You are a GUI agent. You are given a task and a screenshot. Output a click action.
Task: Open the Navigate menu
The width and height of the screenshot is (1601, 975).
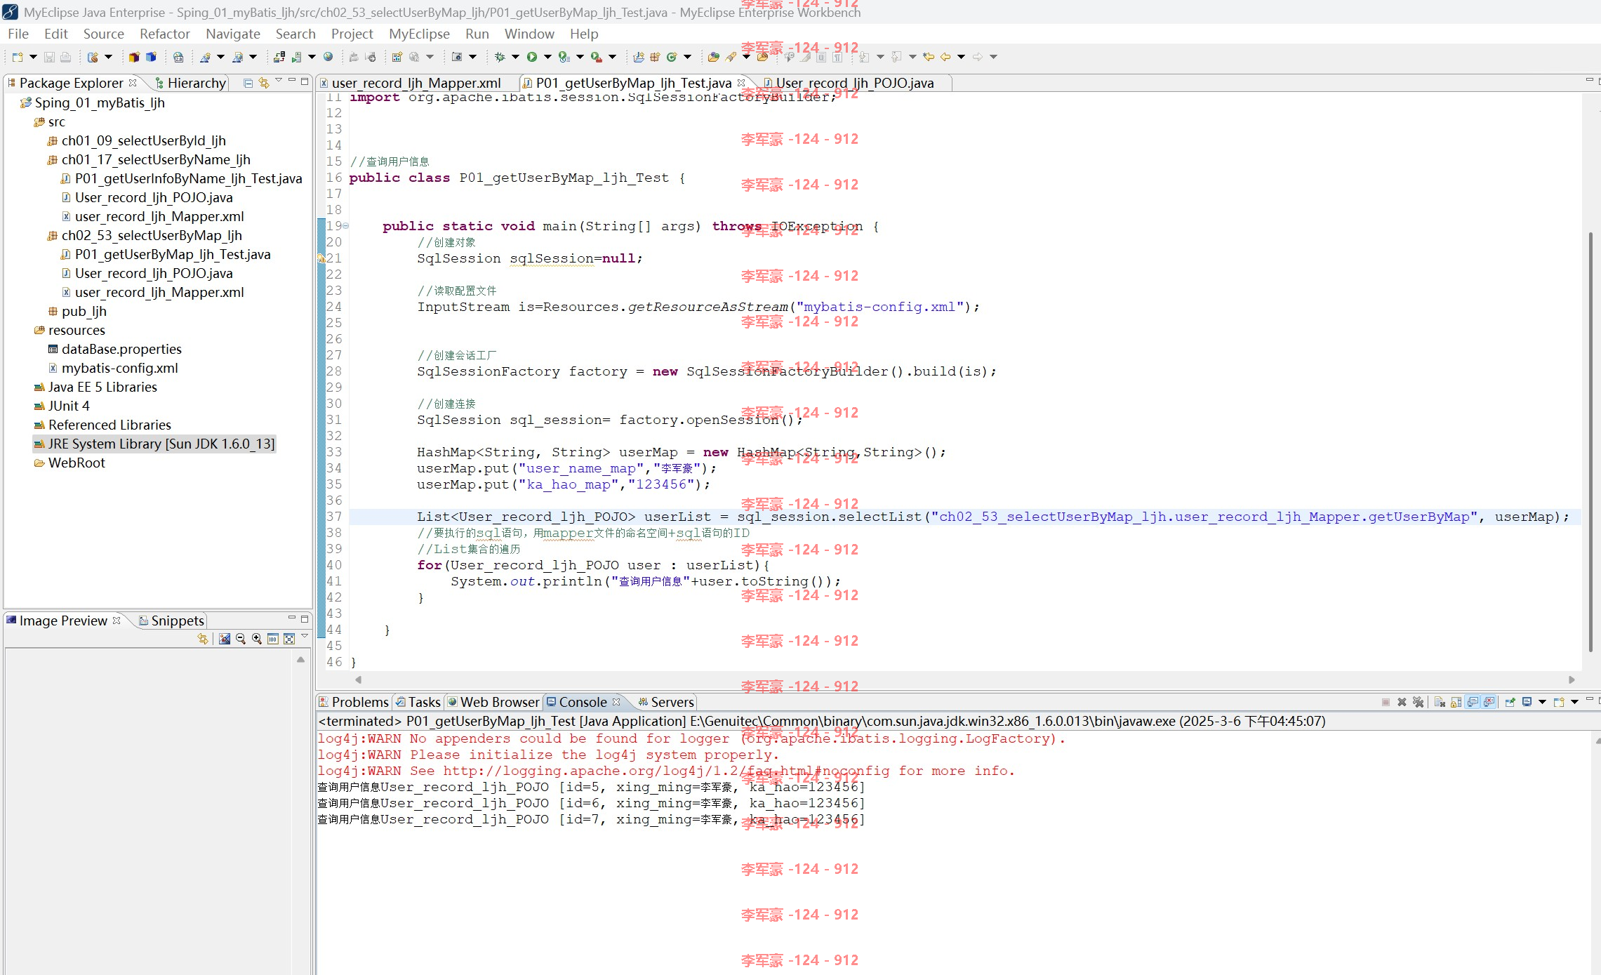(233, 34)
